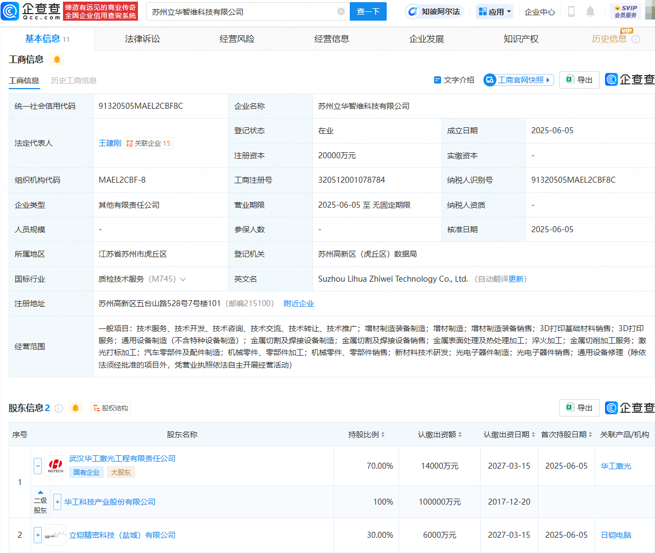Open related product 日铠电脑

(x=616, y=535)
